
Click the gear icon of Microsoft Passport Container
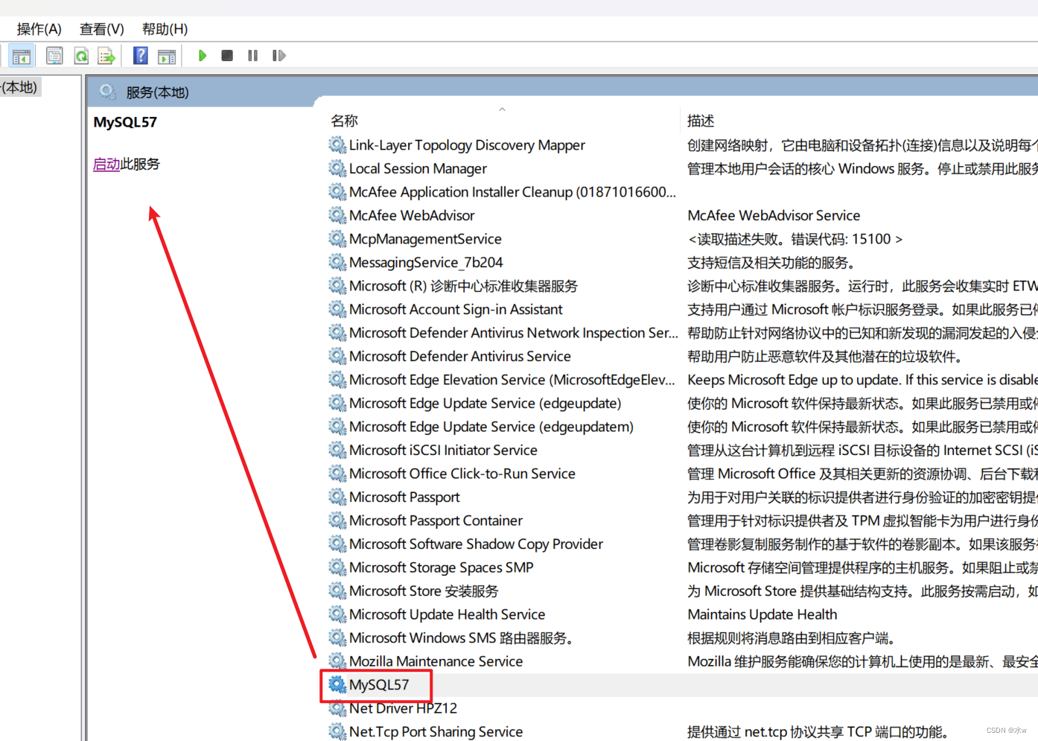[337, 521]
